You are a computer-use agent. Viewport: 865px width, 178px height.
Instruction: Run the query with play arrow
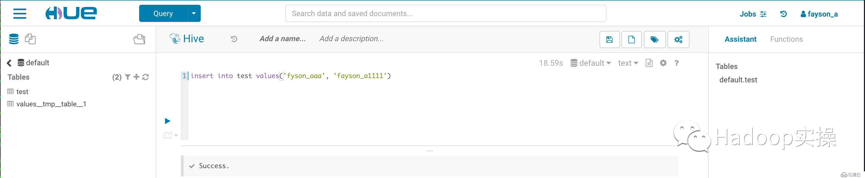click(x=168, y=121)
